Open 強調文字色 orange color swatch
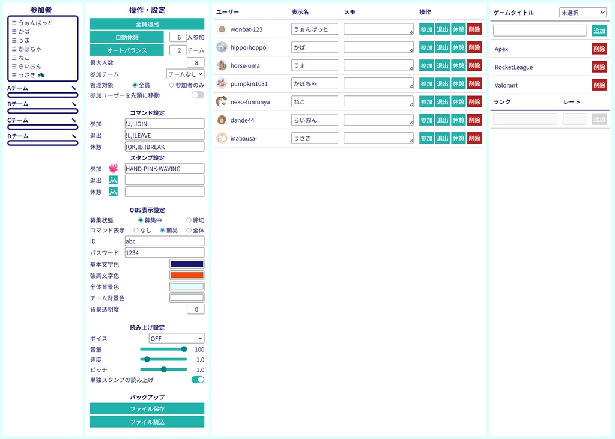Image resolution: width=615 pixels, height=439 pixels. click(187, 276)
